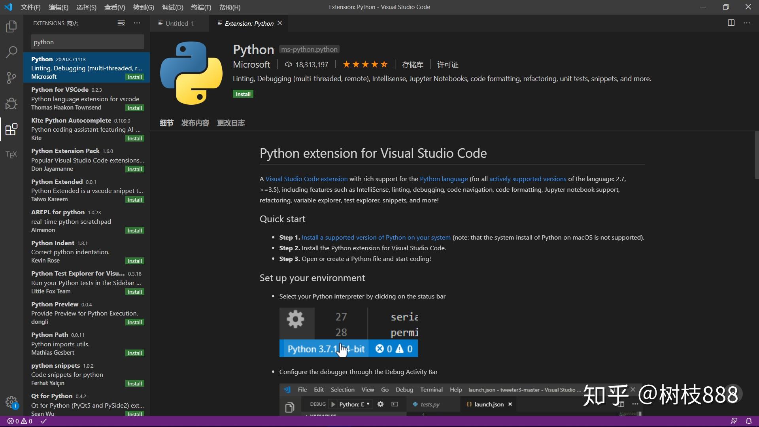Open the Explorer view in activity bar
The height and width of the screenshot is (427, 759).
(x=11, y=26)
